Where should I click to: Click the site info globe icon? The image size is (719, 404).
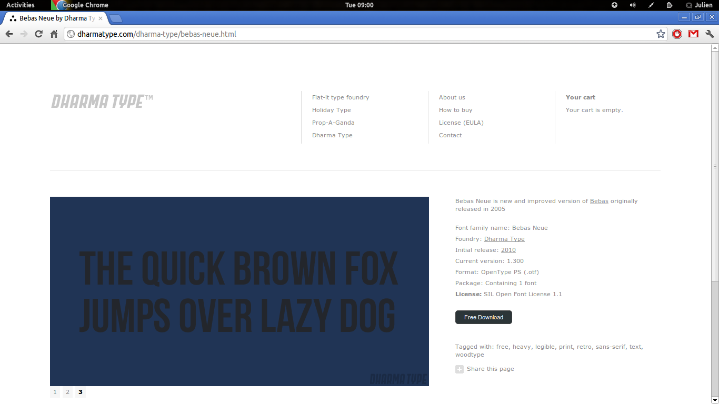[x=71, y=34]
